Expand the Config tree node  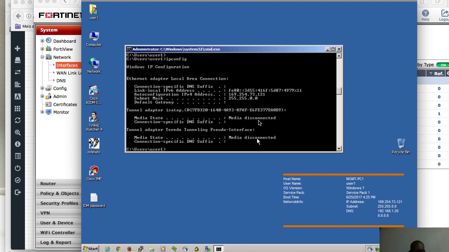42,88
